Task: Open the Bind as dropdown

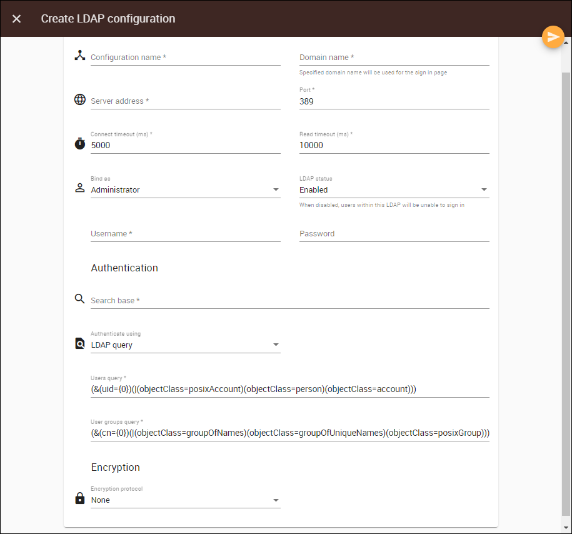Action: tap(185, 189)
